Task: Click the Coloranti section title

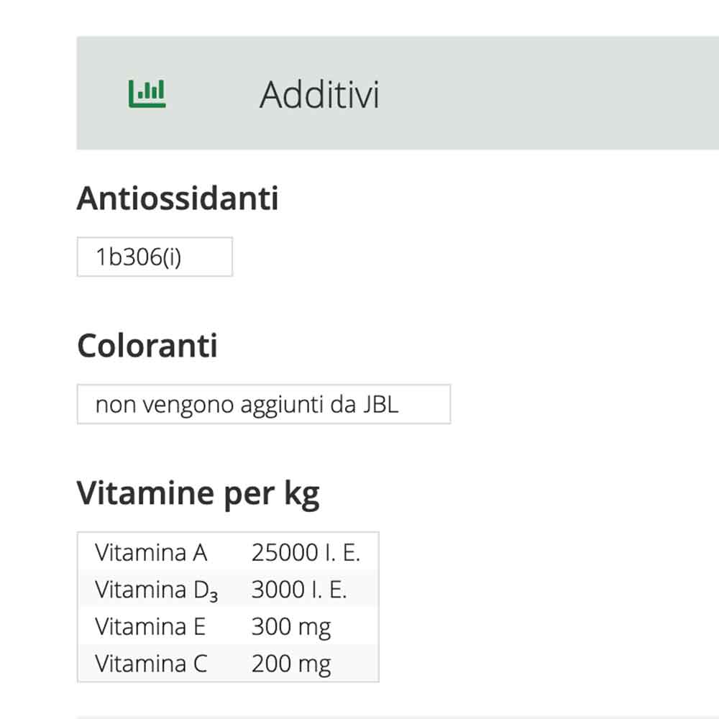Action: click(148, 346)
